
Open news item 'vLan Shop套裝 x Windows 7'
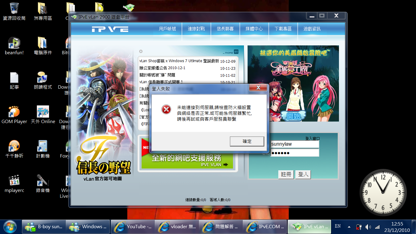[179, 61]
